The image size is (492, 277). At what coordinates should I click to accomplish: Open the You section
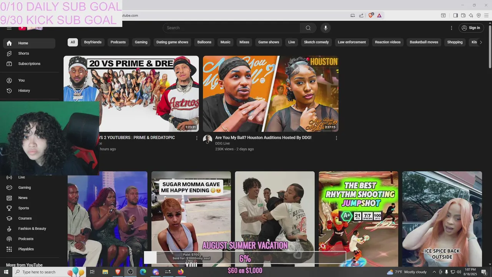coord(29,80)
